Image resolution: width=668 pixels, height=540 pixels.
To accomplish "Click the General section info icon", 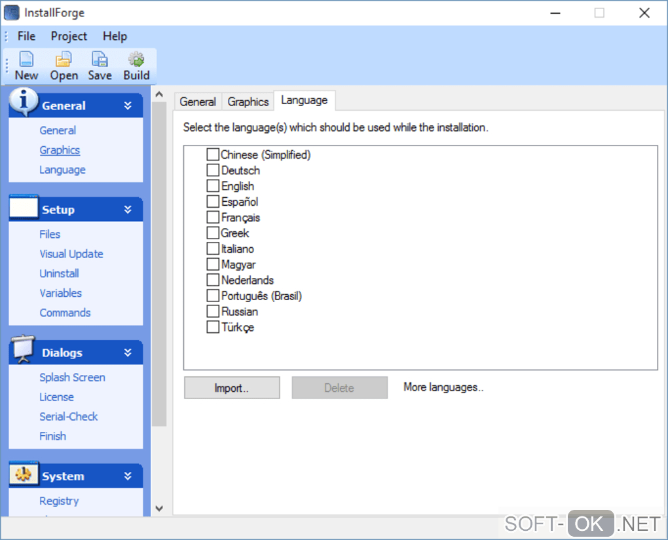I will pyautogui.click(x=24, y=102).
